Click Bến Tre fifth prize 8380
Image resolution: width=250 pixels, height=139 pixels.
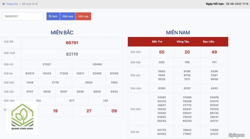162,88
